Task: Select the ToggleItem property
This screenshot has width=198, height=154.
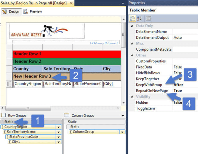Action: tap(145, 108)
